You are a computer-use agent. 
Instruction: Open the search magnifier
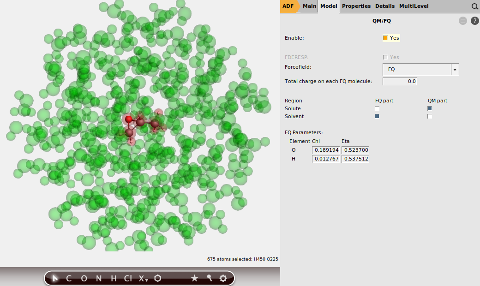(x=475, y=6)
